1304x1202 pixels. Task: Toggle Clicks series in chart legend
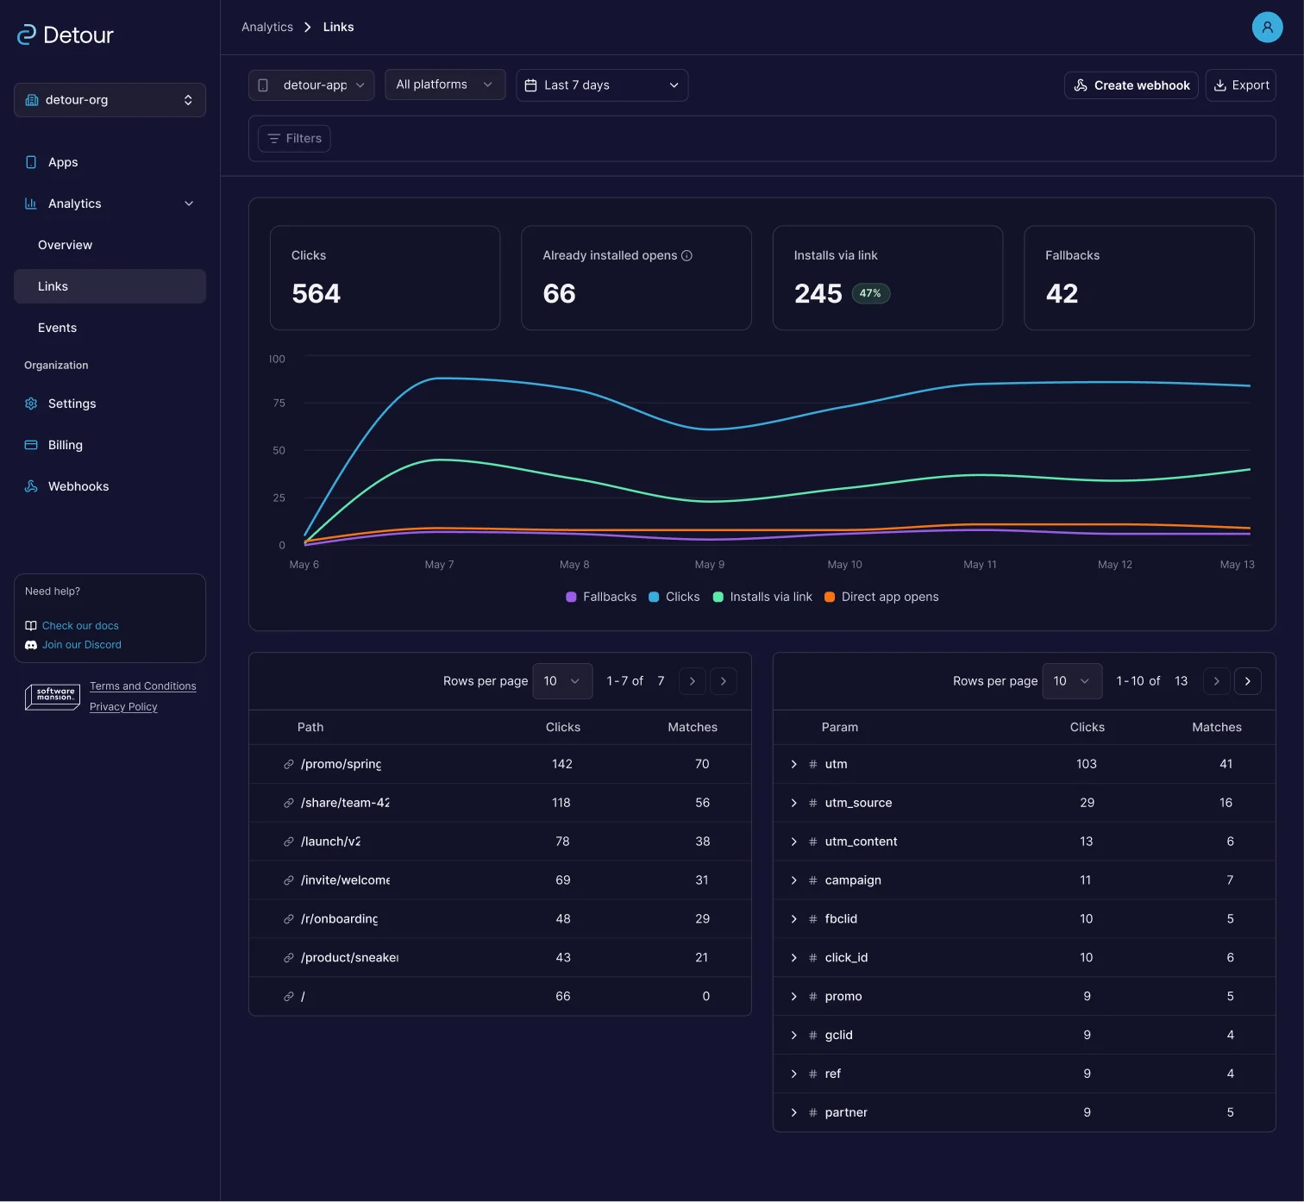tap(674, 597)
